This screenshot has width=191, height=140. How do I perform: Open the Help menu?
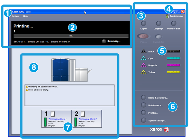(x=25, y=16)
